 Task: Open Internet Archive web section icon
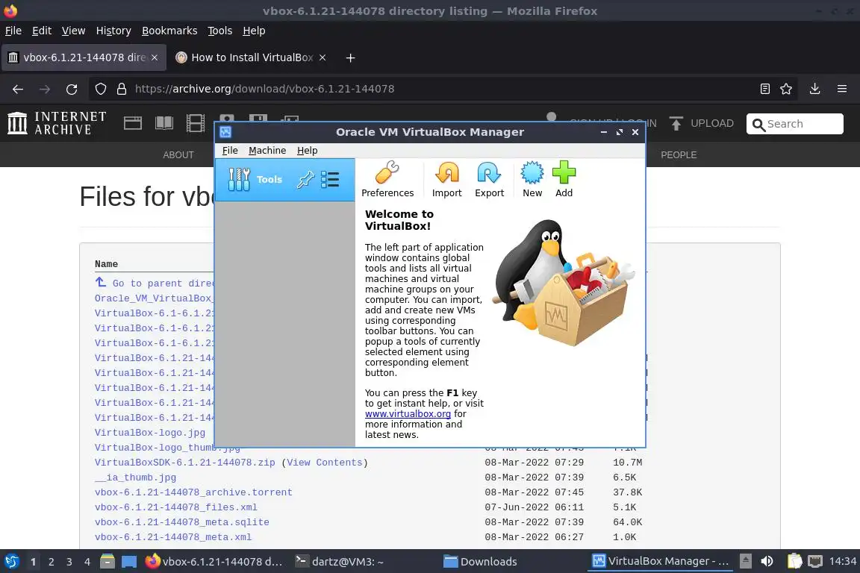(133, 123)
